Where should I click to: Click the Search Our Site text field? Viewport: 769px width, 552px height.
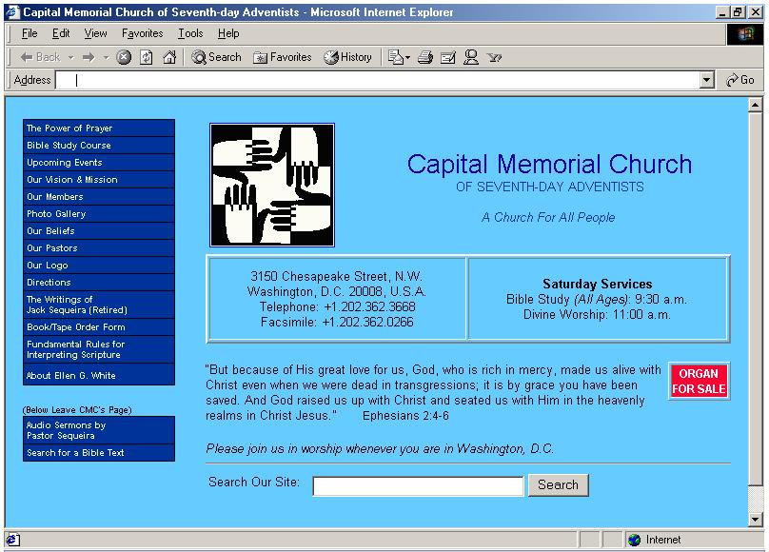[x=419, y=485]
